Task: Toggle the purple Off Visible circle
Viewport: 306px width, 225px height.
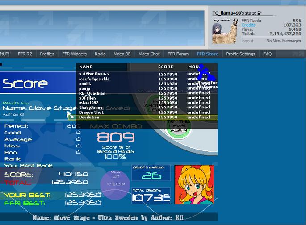Action: pos(115,185)
